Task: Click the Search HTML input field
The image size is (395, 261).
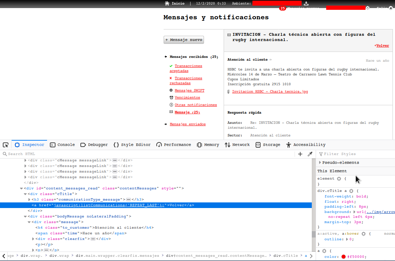Action: tap(147, 154)
